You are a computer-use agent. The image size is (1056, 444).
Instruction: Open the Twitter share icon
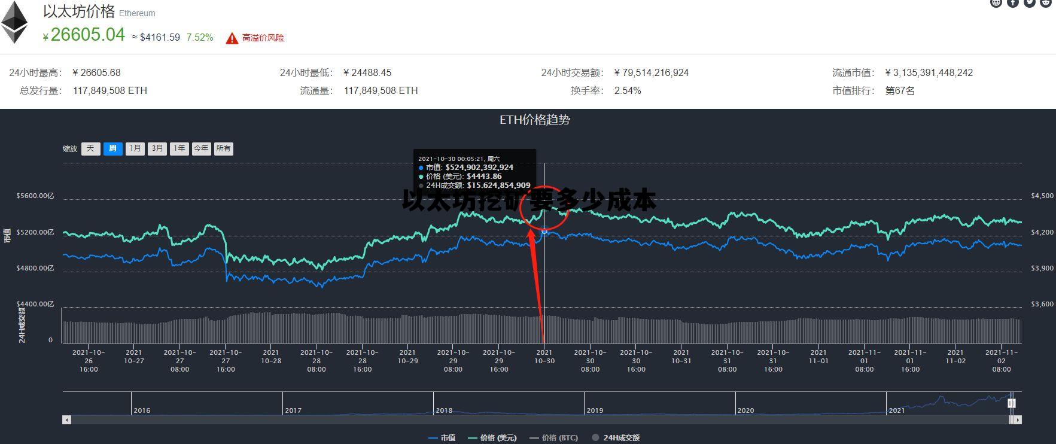1030,2
